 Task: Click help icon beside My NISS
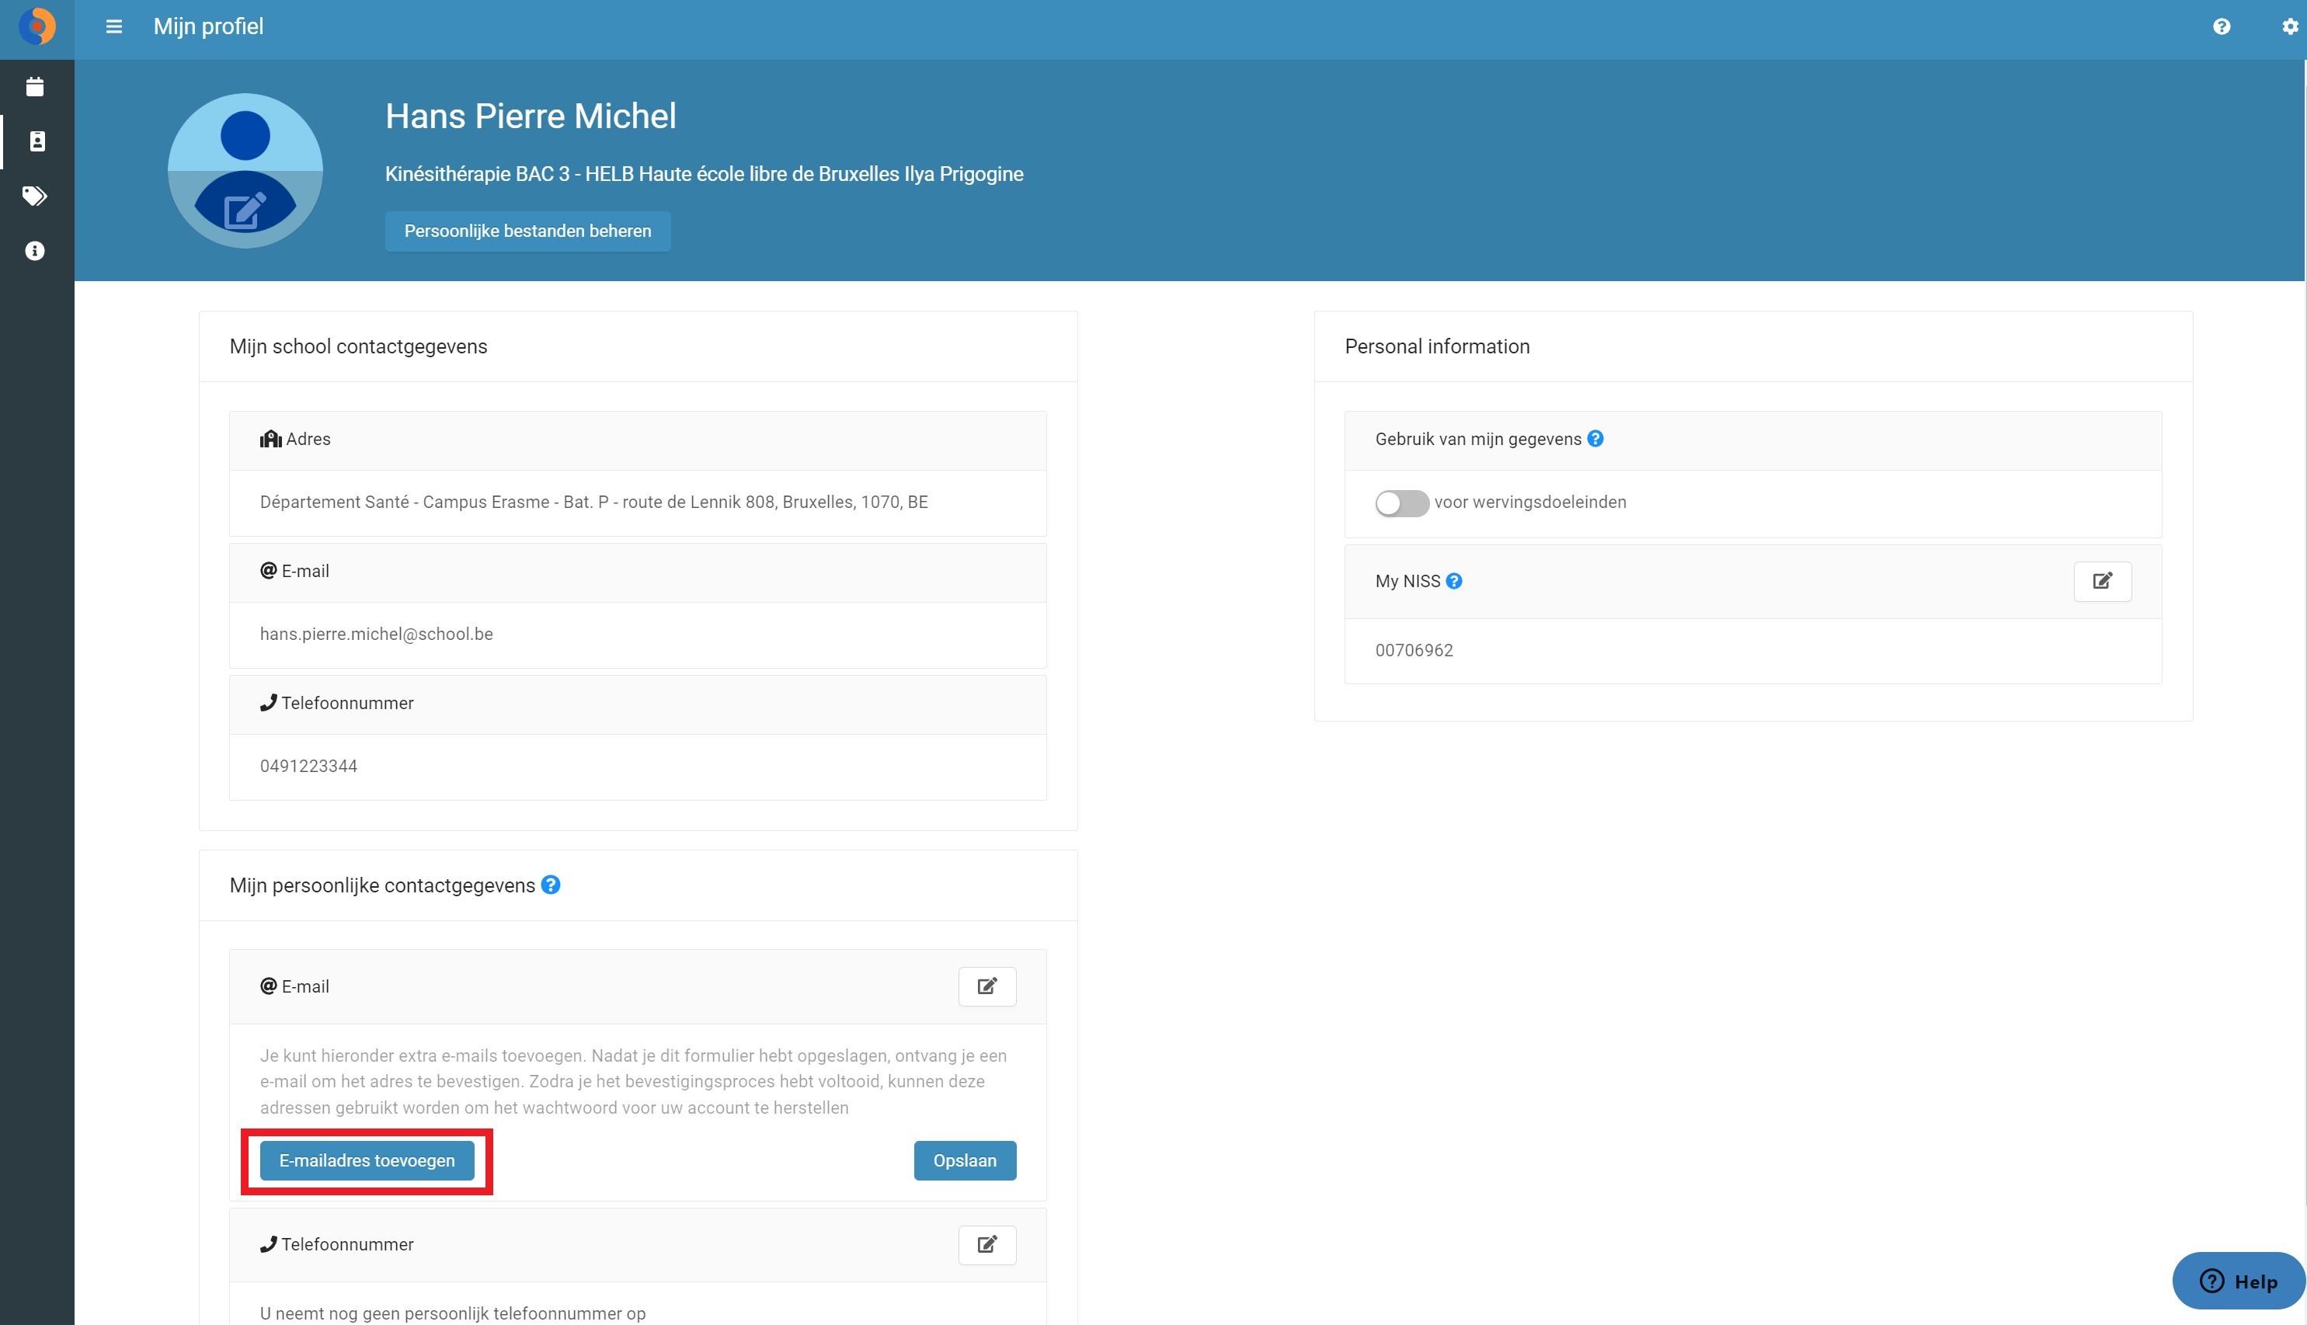[x=1454, y=582]
